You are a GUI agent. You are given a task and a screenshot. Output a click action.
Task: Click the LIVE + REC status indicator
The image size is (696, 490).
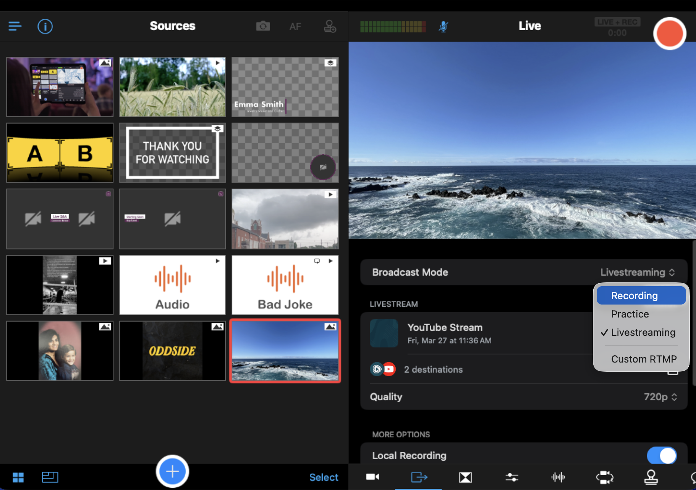[x=617, y=22]
